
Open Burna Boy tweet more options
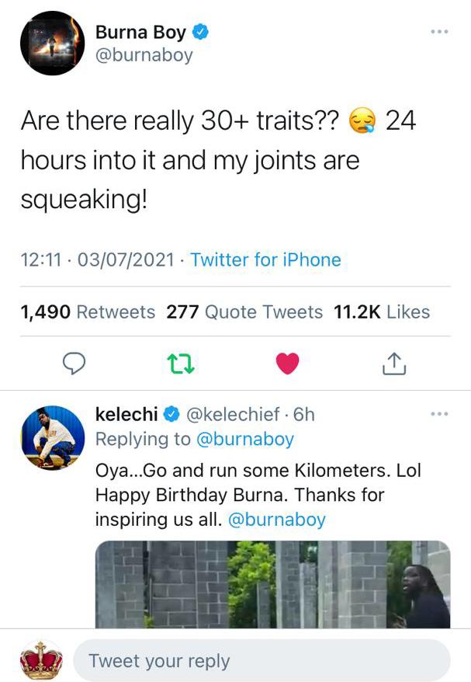439,32
